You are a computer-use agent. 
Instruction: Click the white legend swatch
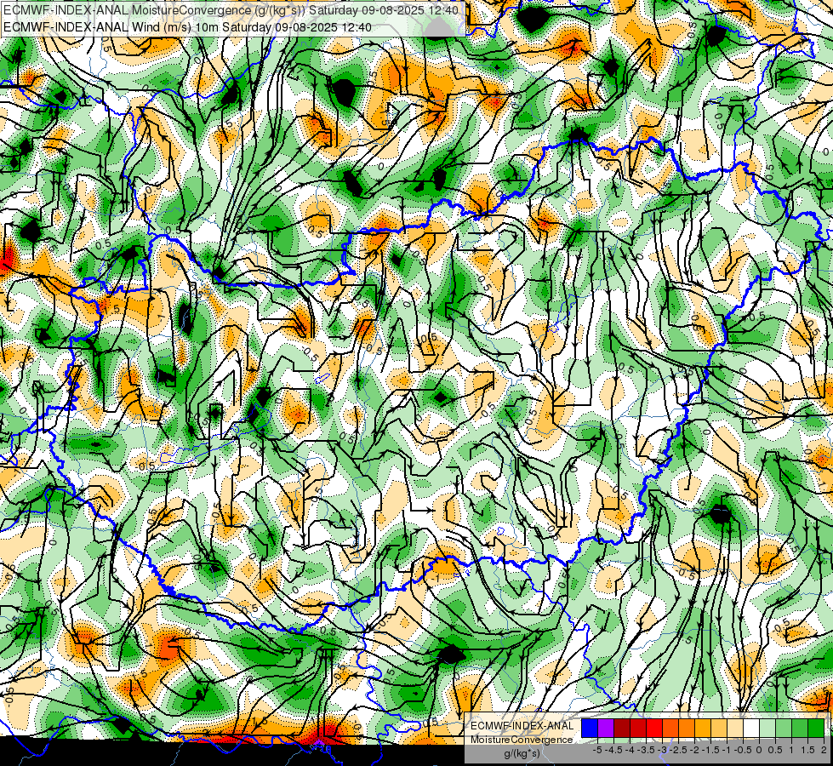751,728
